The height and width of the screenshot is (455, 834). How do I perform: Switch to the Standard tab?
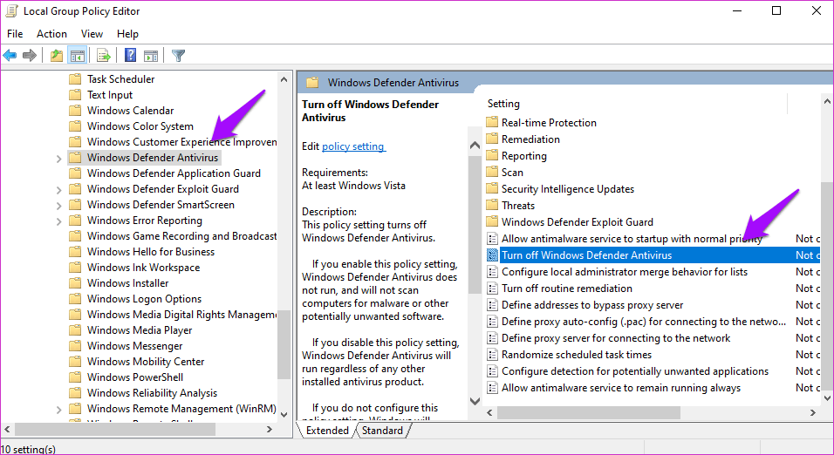(382, 431)
